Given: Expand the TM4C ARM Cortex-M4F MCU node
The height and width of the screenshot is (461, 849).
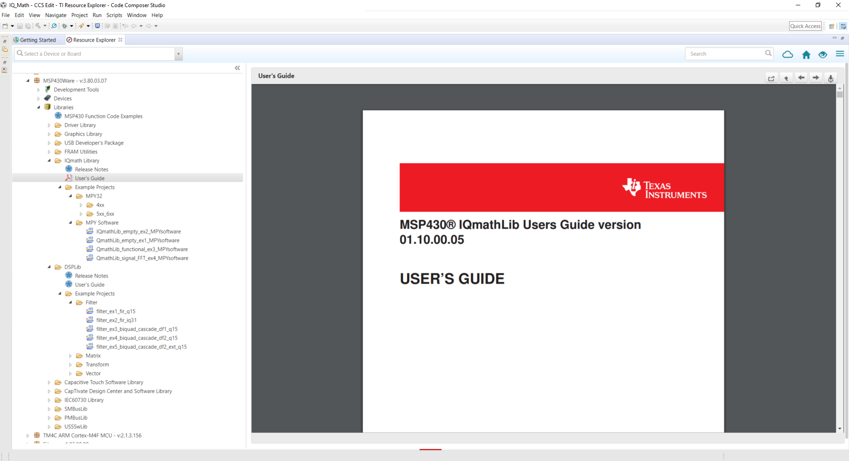Looking at the screenshot, I should click(28, 435).
